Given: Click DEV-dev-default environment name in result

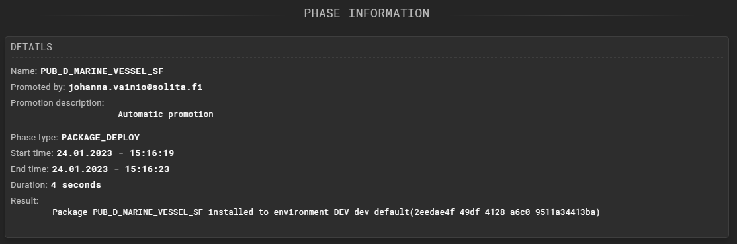Looking at the screenshot, I should [x=372, y=212].
